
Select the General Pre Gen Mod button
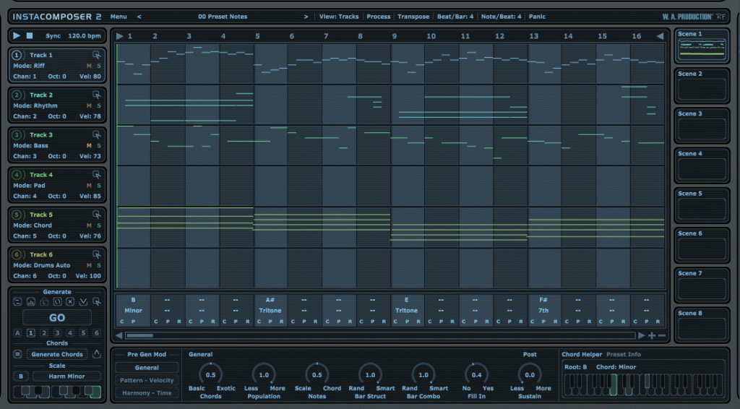pyautogui.click(x=147, y=368)
